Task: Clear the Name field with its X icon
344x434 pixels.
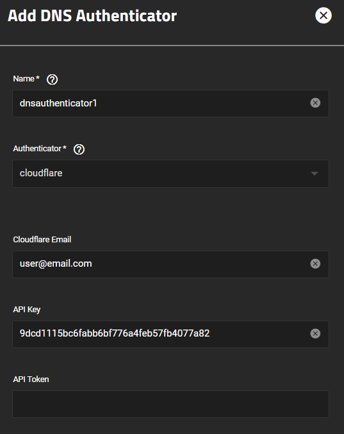Action: click(315, 103)
